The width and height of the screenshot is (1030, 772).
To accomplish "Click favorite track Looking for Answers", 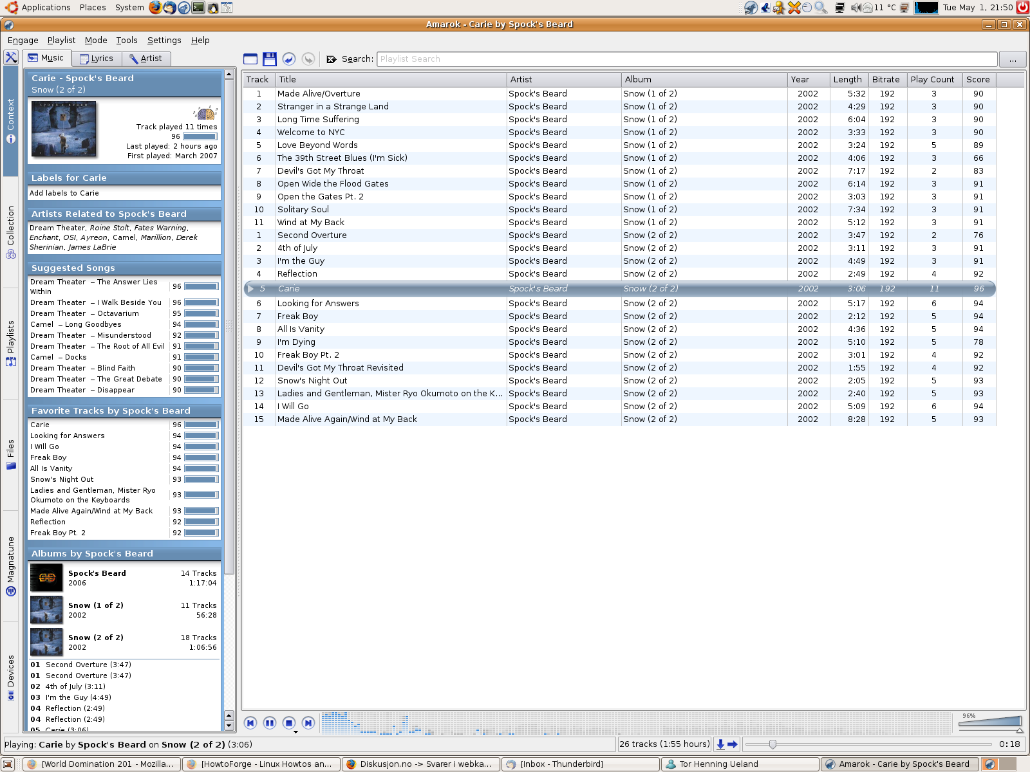I will point(67,436).
